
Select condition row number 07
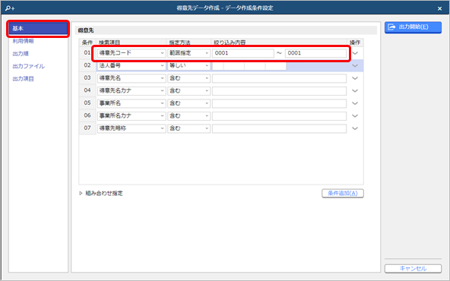click(87, 128)
